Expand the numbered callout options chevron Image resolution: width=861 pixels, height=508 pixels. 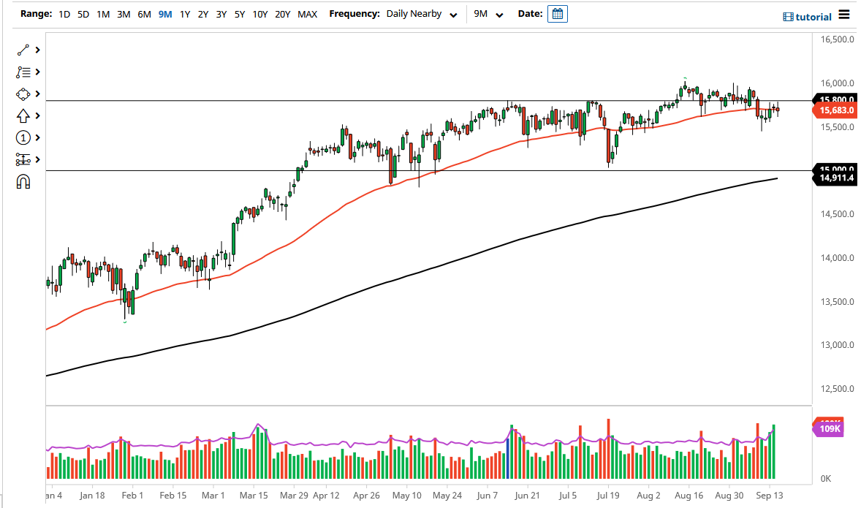(x=37, y=137)
